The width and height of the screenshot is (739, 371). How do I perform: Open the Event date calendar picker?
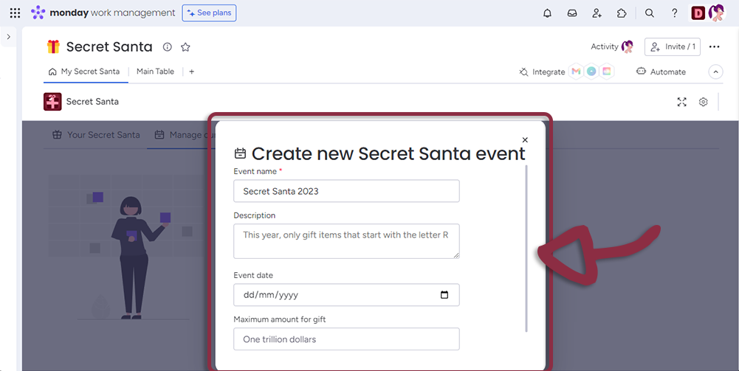444,295
